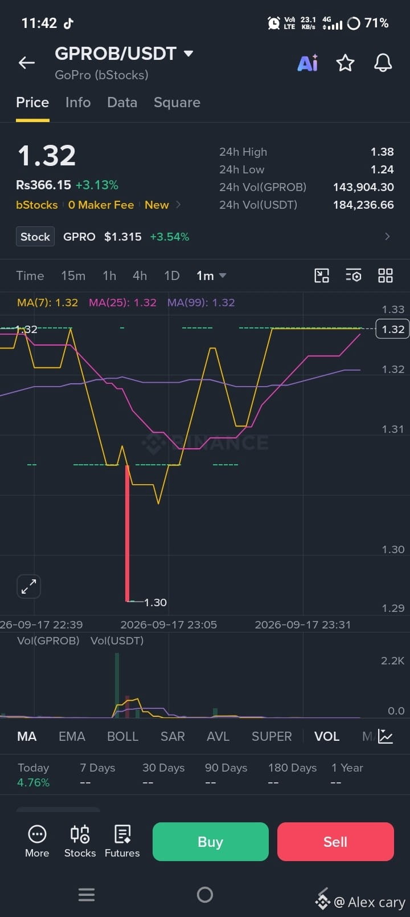410x917 pixels.
Task: Switch to the Info tab
Action: (78, 102)
